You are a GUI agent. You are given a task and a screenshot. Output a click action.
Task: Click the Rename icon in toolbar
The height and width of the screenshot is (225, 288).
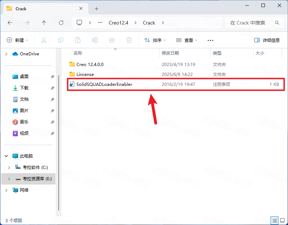(x=95, y=40)
